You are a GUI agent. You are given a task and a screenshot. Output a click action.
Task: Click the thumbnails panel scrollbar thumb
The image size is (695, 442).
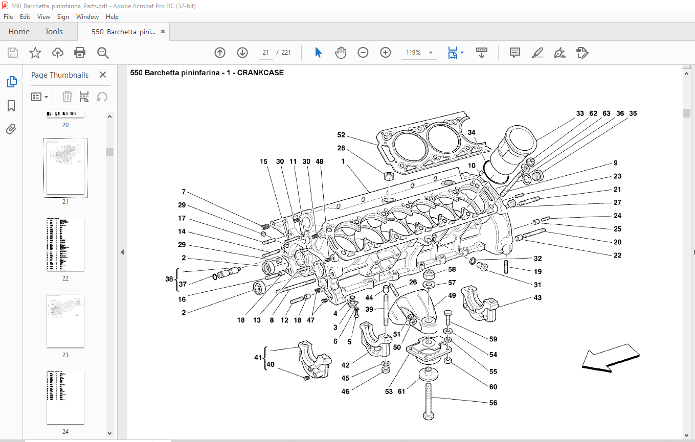[x=109, y=152]
